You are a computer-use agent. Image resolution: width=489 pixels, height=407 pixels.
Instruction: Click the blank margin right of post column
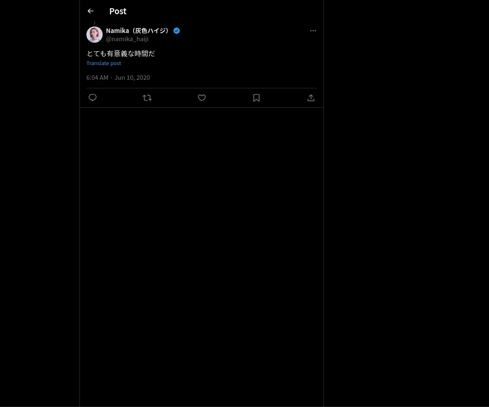(x=406, y=203)
